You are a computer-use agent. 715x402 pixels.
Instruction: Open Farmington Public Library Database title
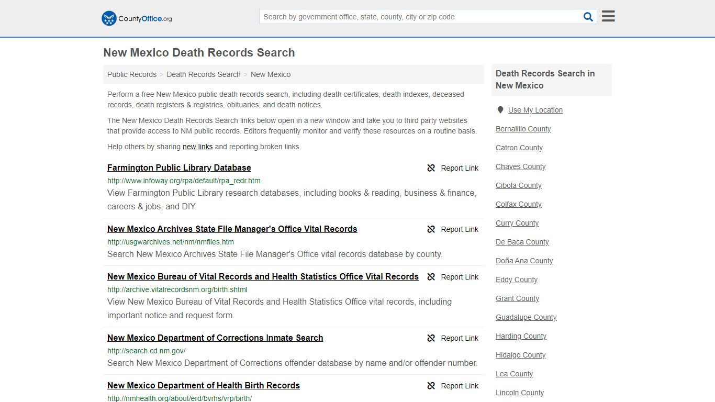point(179,167)
